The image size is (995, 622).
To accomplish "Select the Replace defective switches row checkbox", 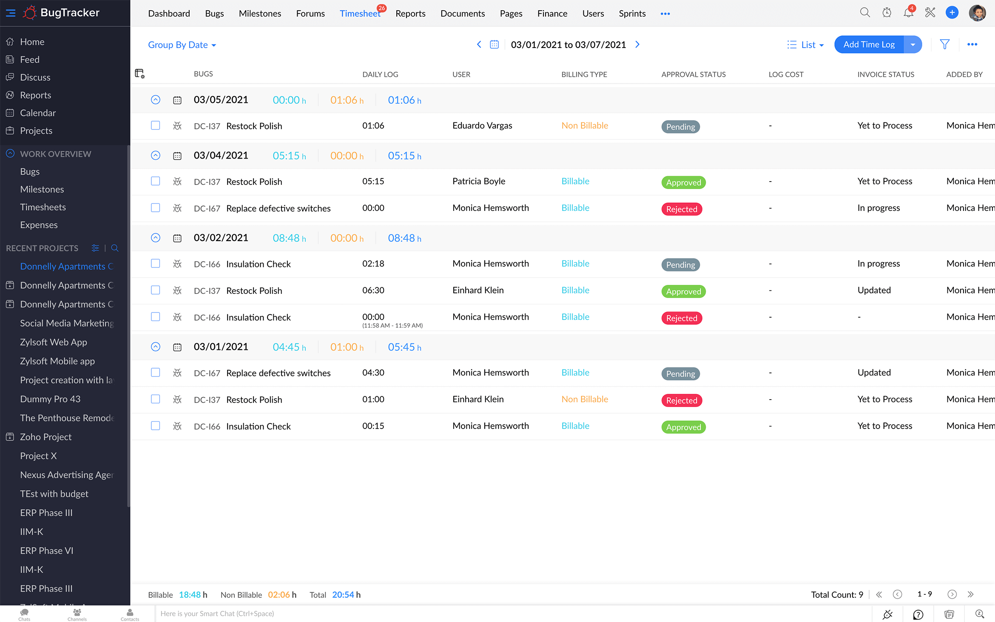I will (156, 208).
